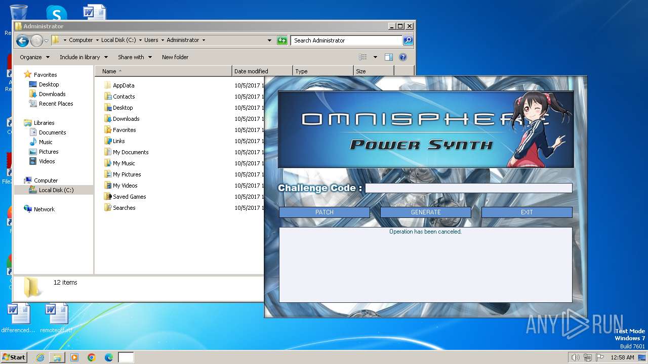
Task: Open the Start menu
Action: [14, 357]
